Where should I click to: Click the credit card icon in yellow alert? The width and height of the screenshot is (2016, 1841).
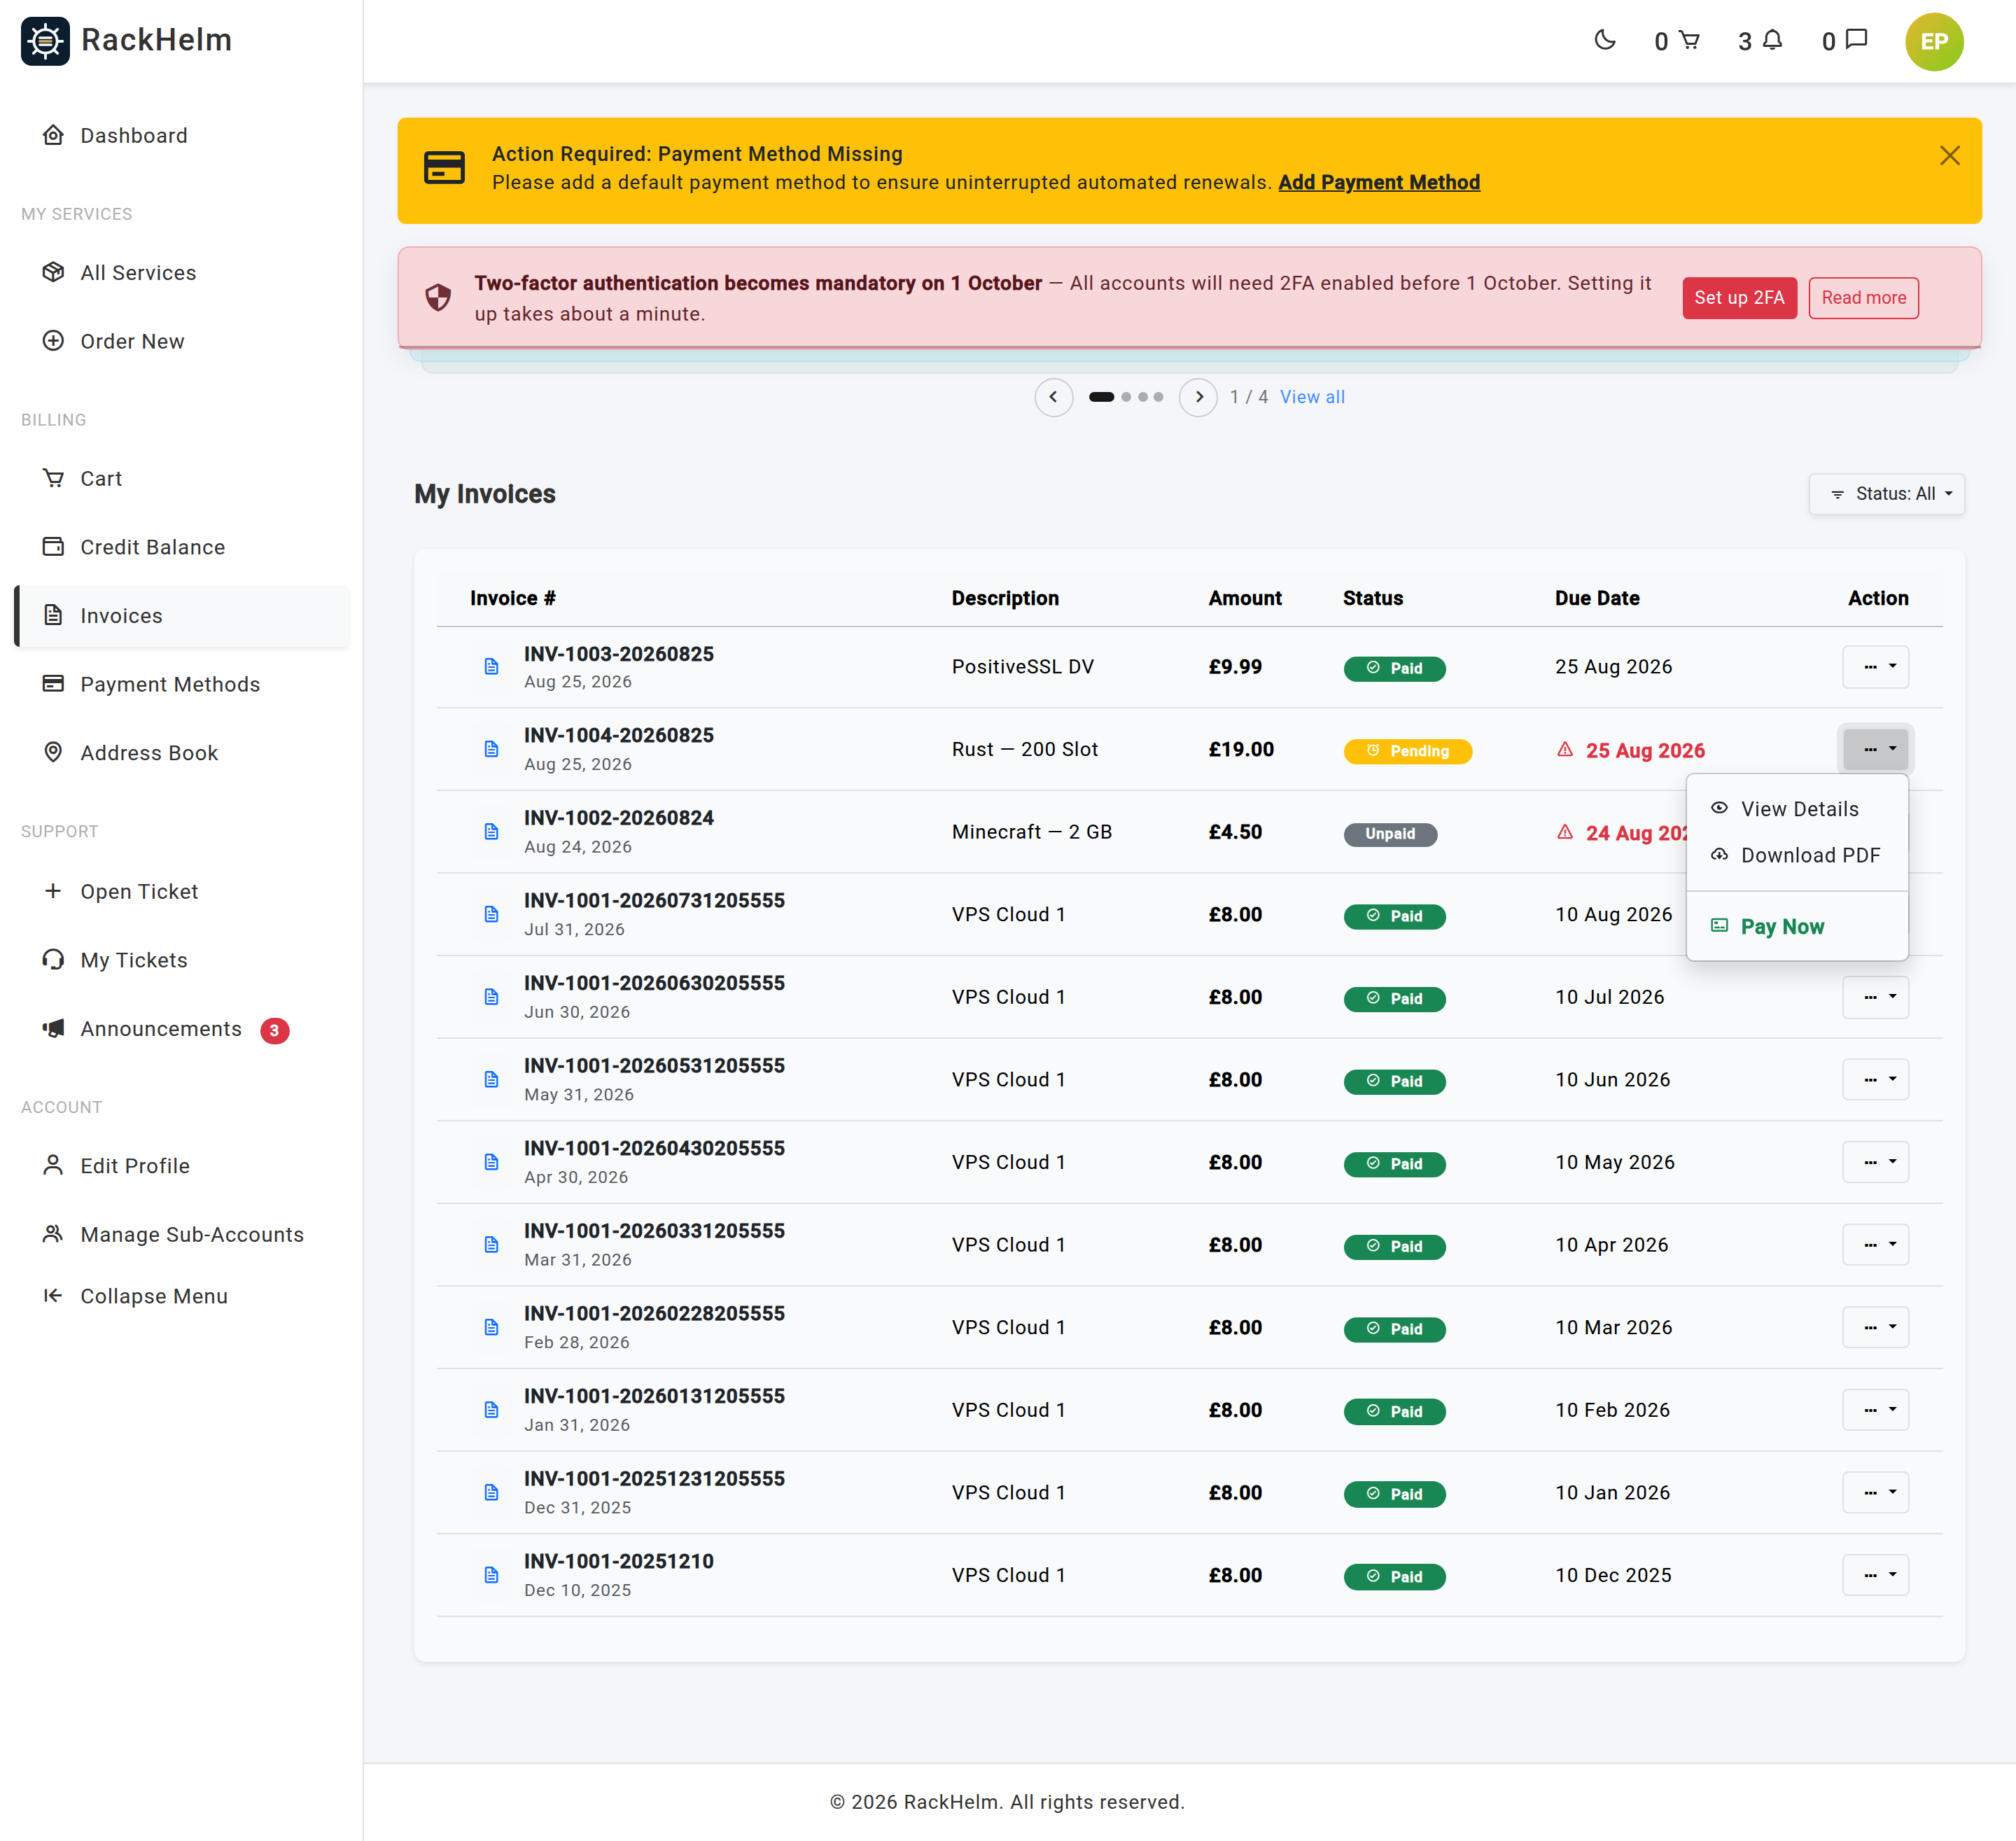tap(444, 168)
